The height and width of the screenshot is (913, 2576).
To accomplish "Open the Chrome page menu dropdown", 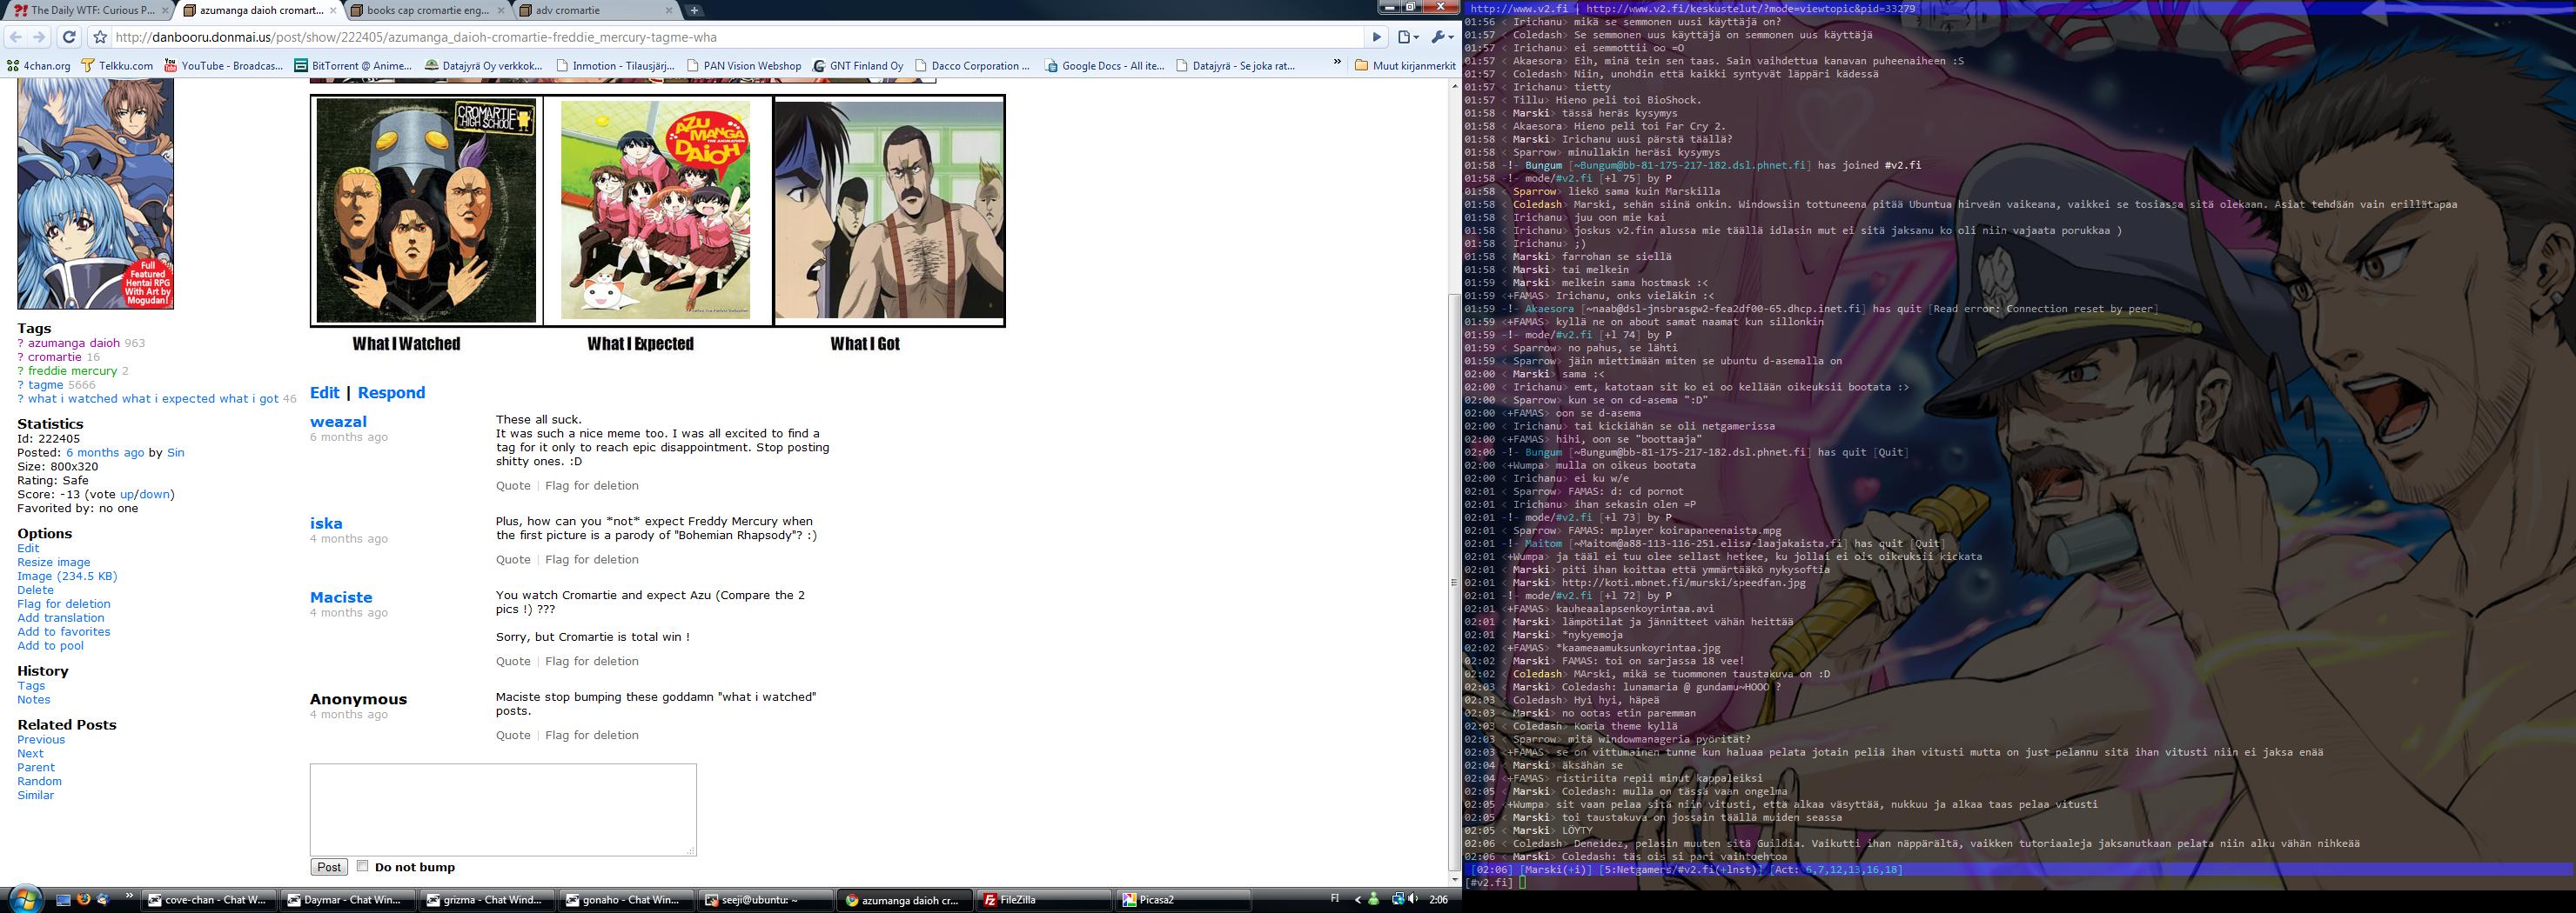I will pos(1408,37).
